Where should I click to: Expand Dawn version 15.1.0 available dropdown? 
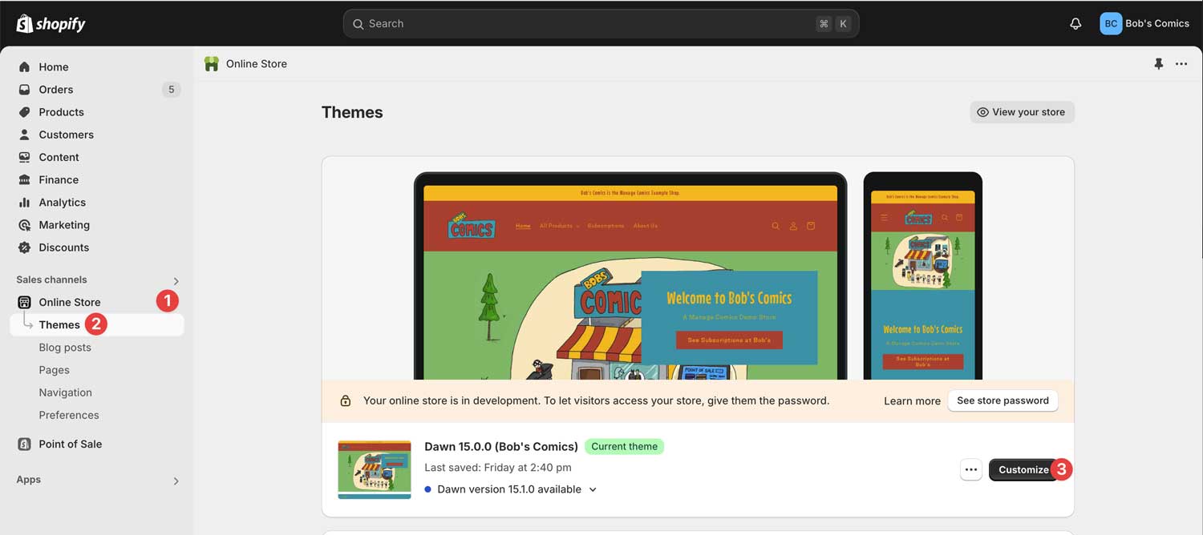pos(593,489)
